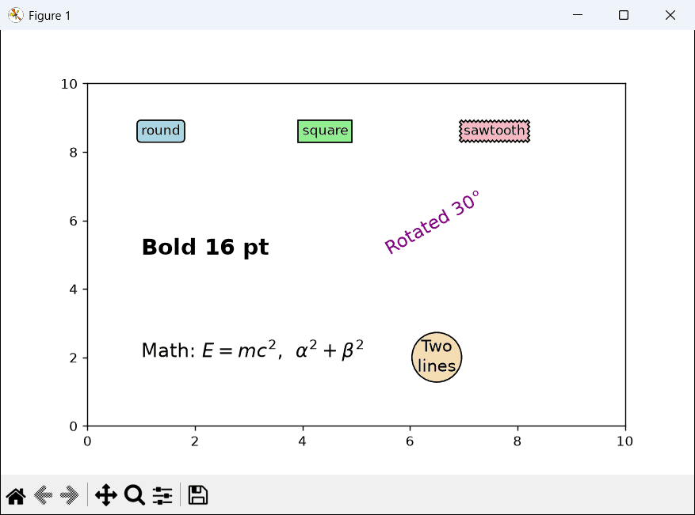Click the y-axis tick label 6
The image size is (695, 515).
pos(73,222)
